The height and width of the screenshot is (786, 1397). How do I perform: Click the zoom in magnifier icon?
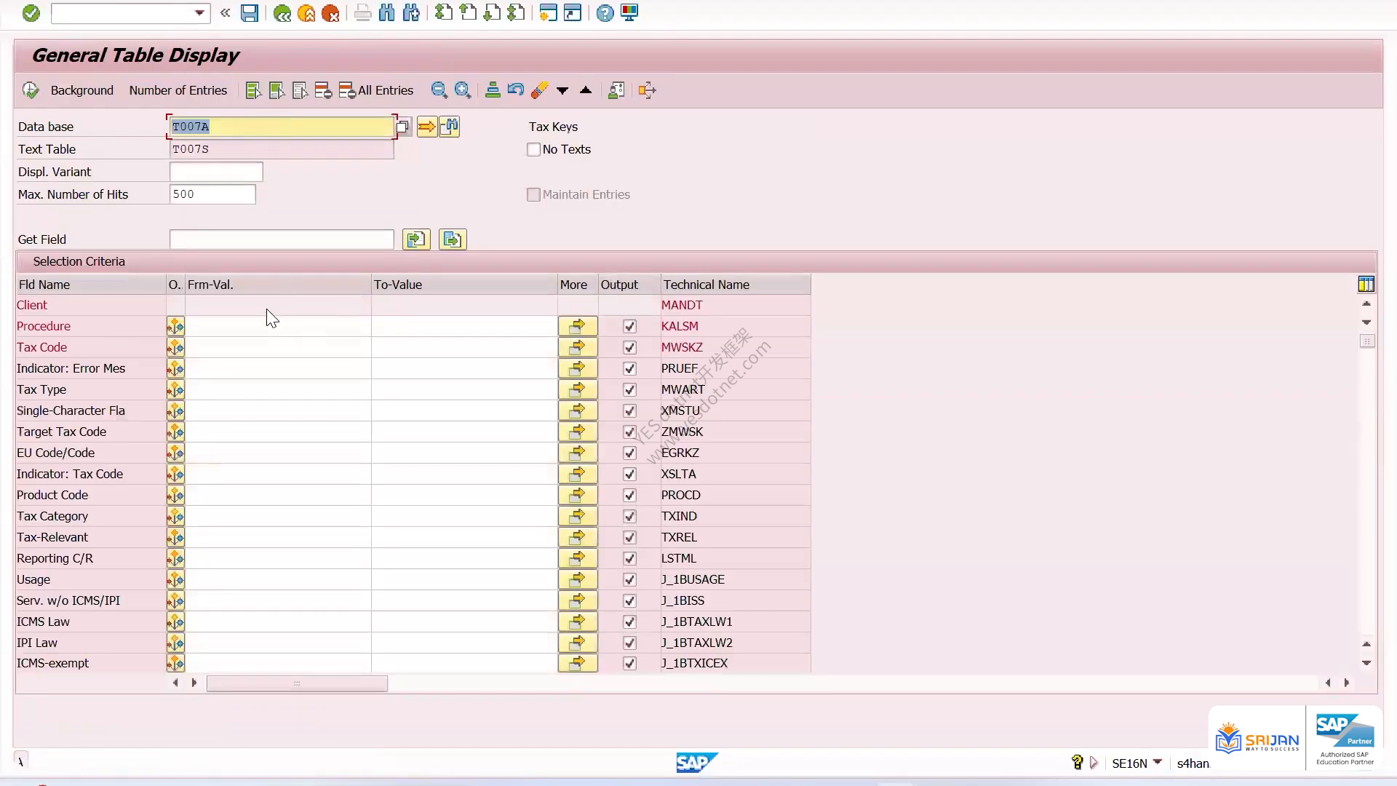pyautogui.click(x=463, y=90)
